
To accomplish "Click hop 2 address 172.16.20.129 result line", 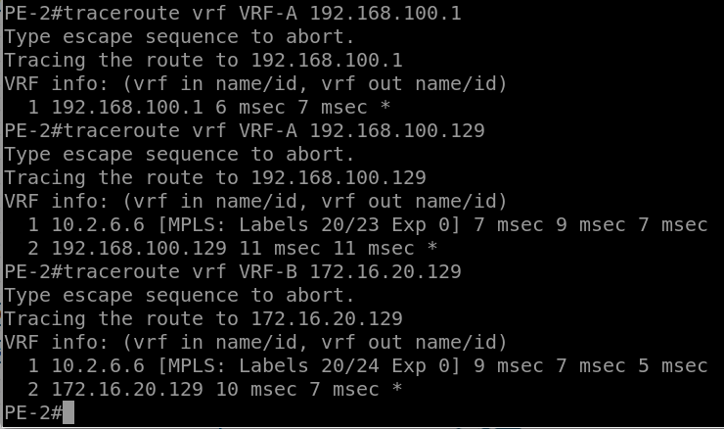I will click(214, 389).
